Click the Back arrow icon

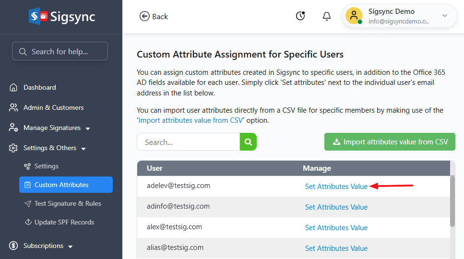pyautogui.click(x=144, y=16)
